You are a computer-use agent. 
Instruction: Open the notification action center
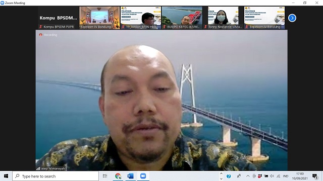tap(315, 176)
